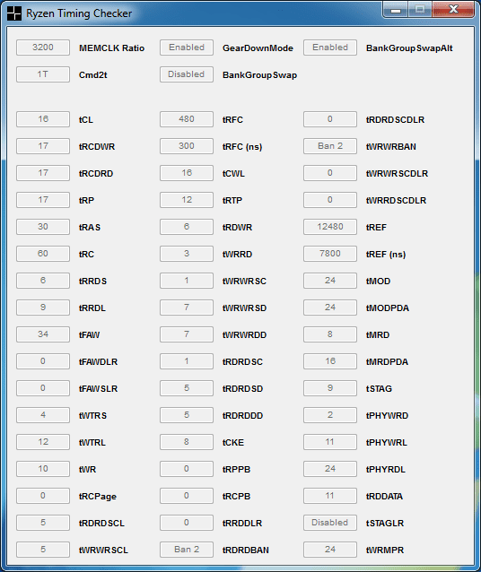Image resolution: width=481 pixels, height=572 pixels.
Task: Select the tWRWRSCDLR value field
Action: pos(330,173)
